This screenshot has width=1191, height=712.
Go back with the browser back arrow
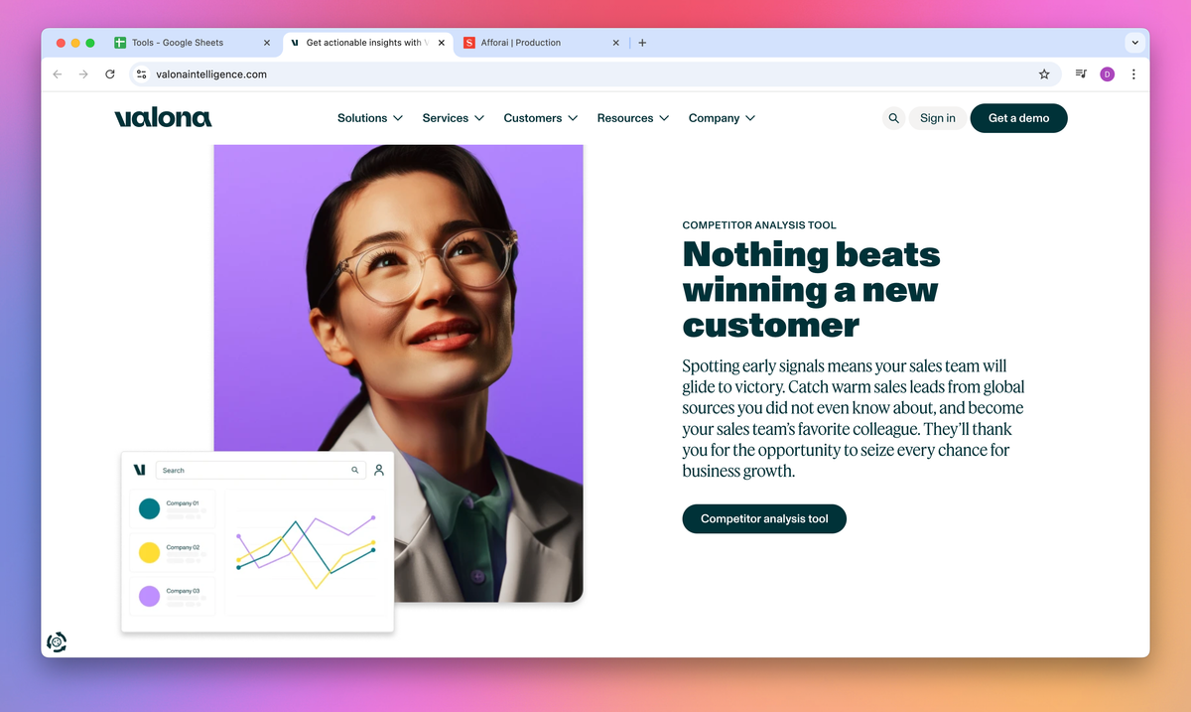click(x=58, y=74)
